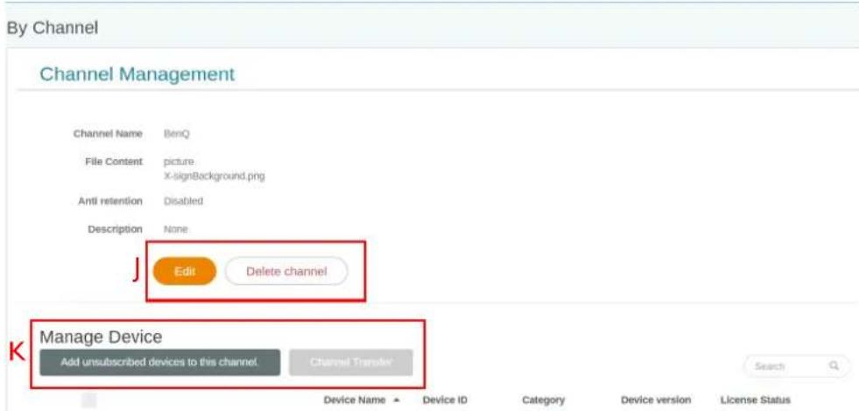Viewport: 859px width, 411px height.
Task: Click the By Channel heading
Action: pos(53,28)
